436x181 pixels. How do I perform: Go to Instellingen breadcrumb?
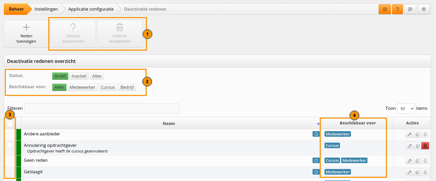(46, 9)
